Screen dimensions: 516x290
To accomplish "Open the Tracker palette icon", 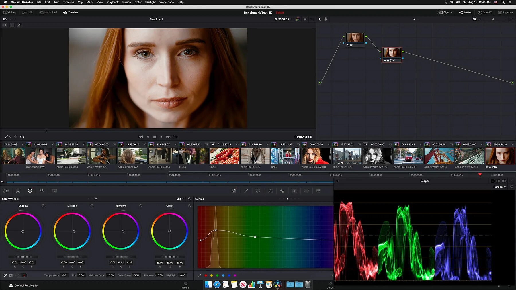I will coord(270,191).
